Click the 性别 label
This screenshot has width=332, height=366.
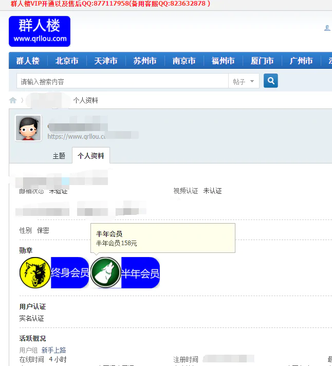[25, 231]
